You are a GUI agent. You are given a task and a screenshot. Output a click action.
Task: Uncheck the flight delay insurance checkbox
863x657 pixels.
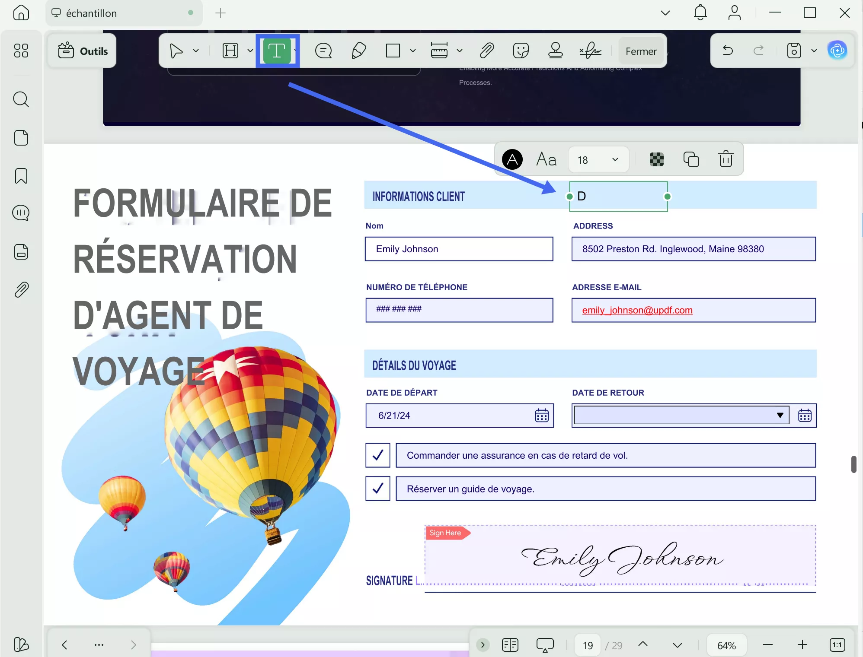377,455
